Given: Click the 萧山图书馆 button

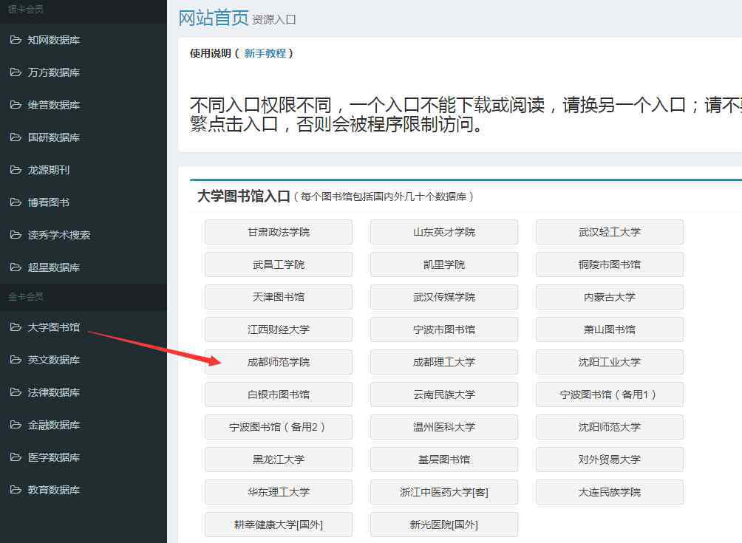Looking at the screenshot, I should tap(610, 329).
